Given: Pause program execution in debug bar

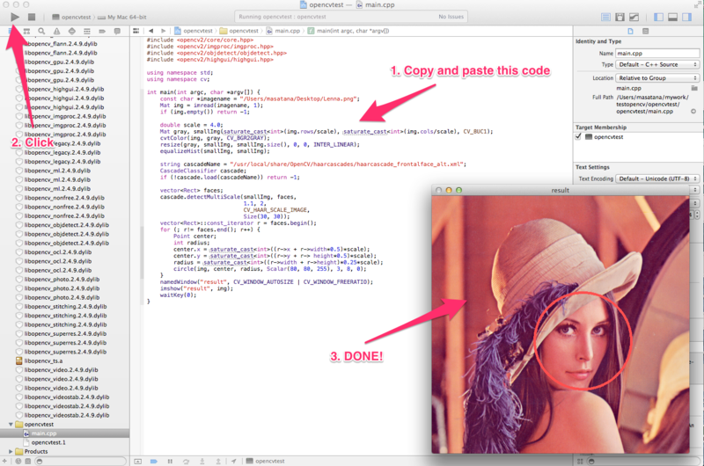Looking at the screenshot, I should coord(170,461).
